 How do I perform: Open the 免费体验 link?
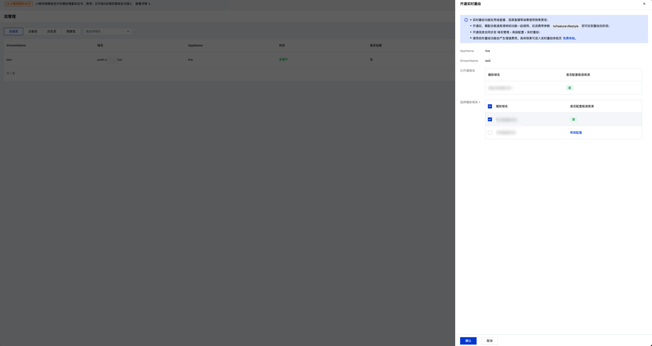point(569,38)
